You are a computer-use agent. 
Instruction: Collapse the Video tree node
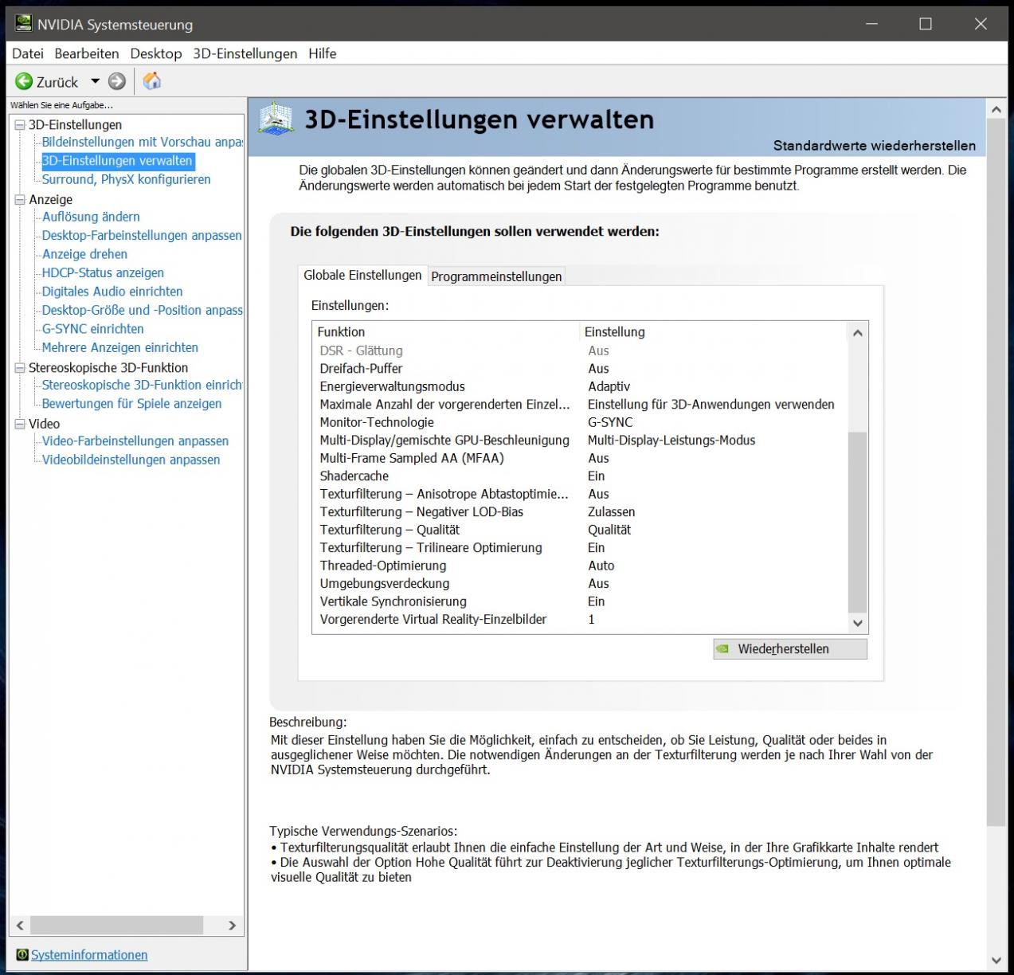coord(20,424)
